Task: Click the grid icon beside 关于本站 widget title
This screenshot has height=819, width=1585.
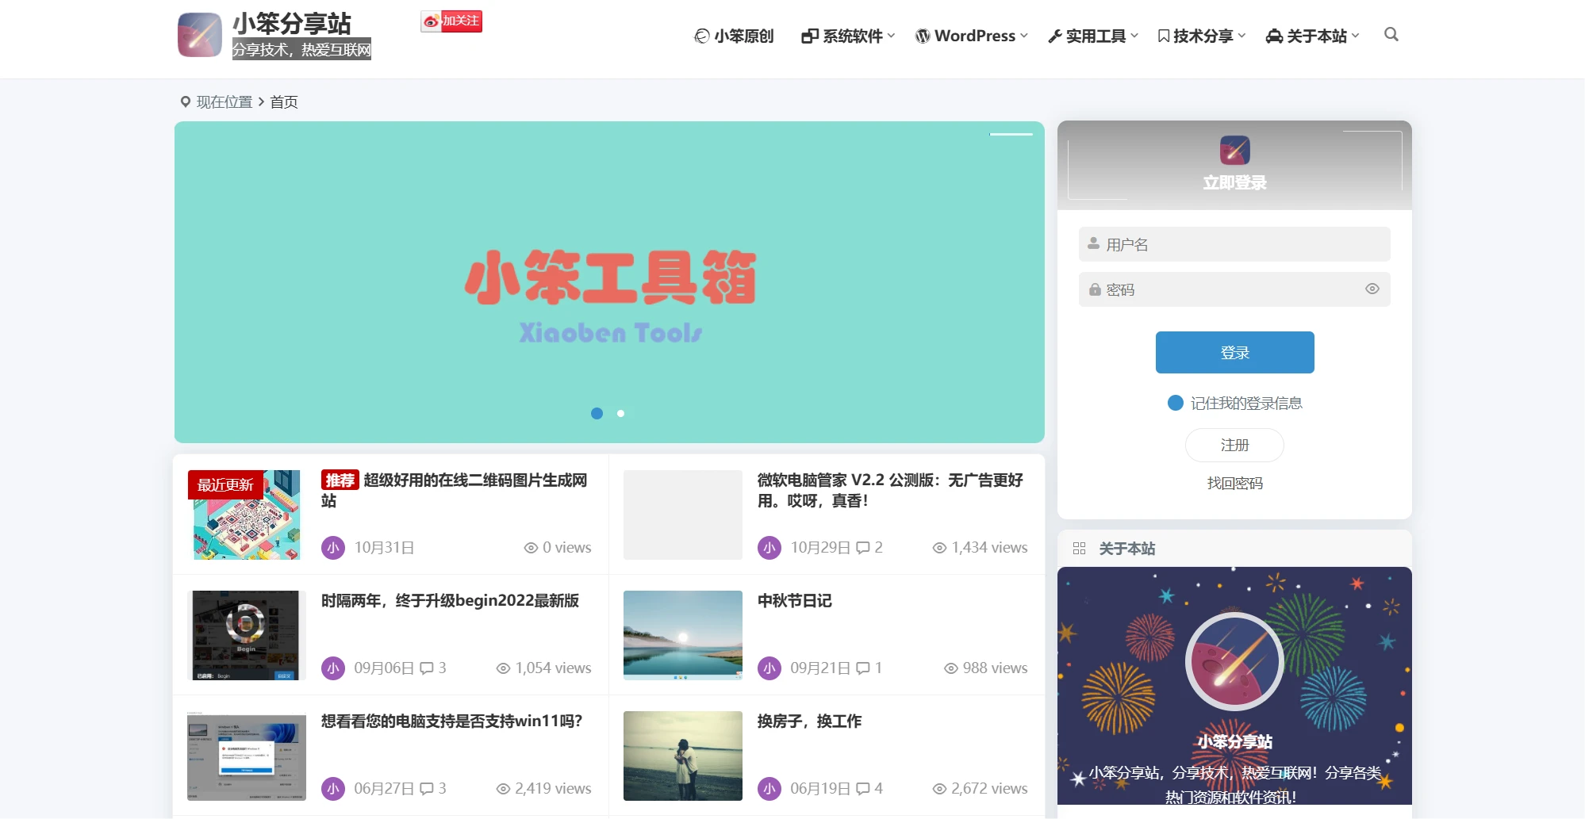Action: [x=1079, y=549]
